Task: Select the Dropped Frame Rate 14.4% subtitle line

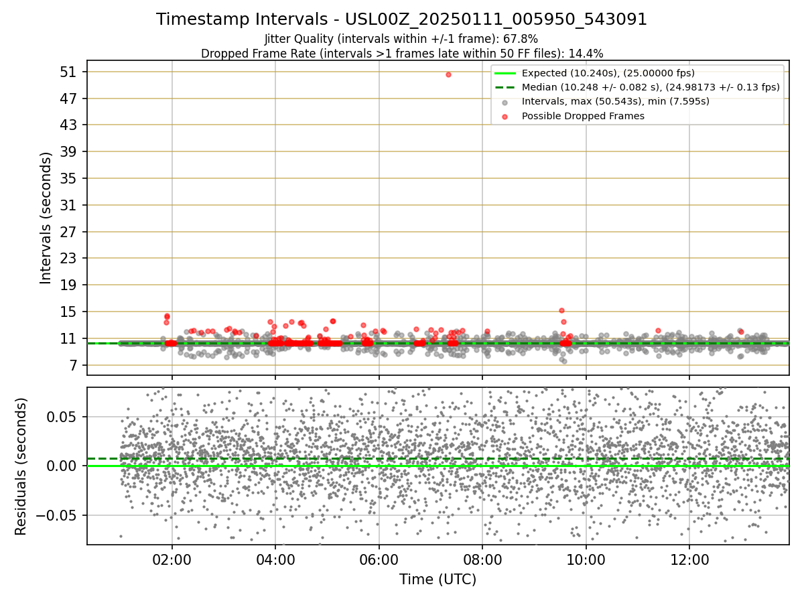Action: click(x=401, y=54)
